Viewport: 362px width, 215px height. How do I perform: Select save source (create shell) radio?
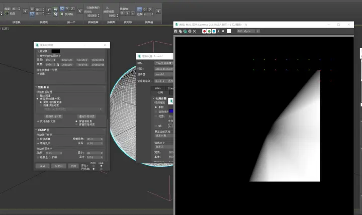pos(38,99)
